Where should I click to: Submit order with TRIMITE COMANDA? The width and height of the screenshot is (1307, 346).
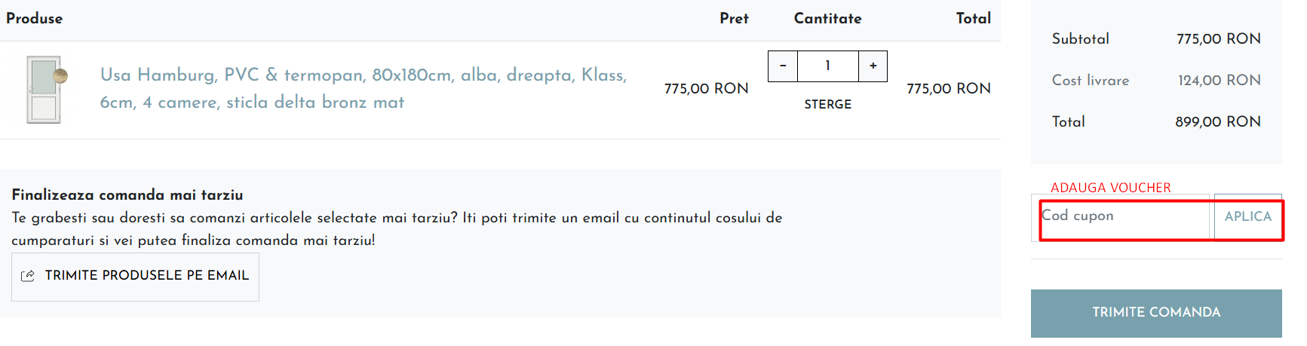pyautogui.click(x=1155, y=313)
